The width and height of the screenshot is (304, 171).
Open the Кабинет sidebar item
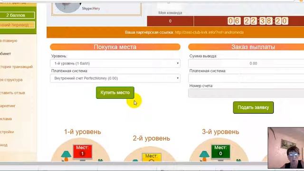5,54
